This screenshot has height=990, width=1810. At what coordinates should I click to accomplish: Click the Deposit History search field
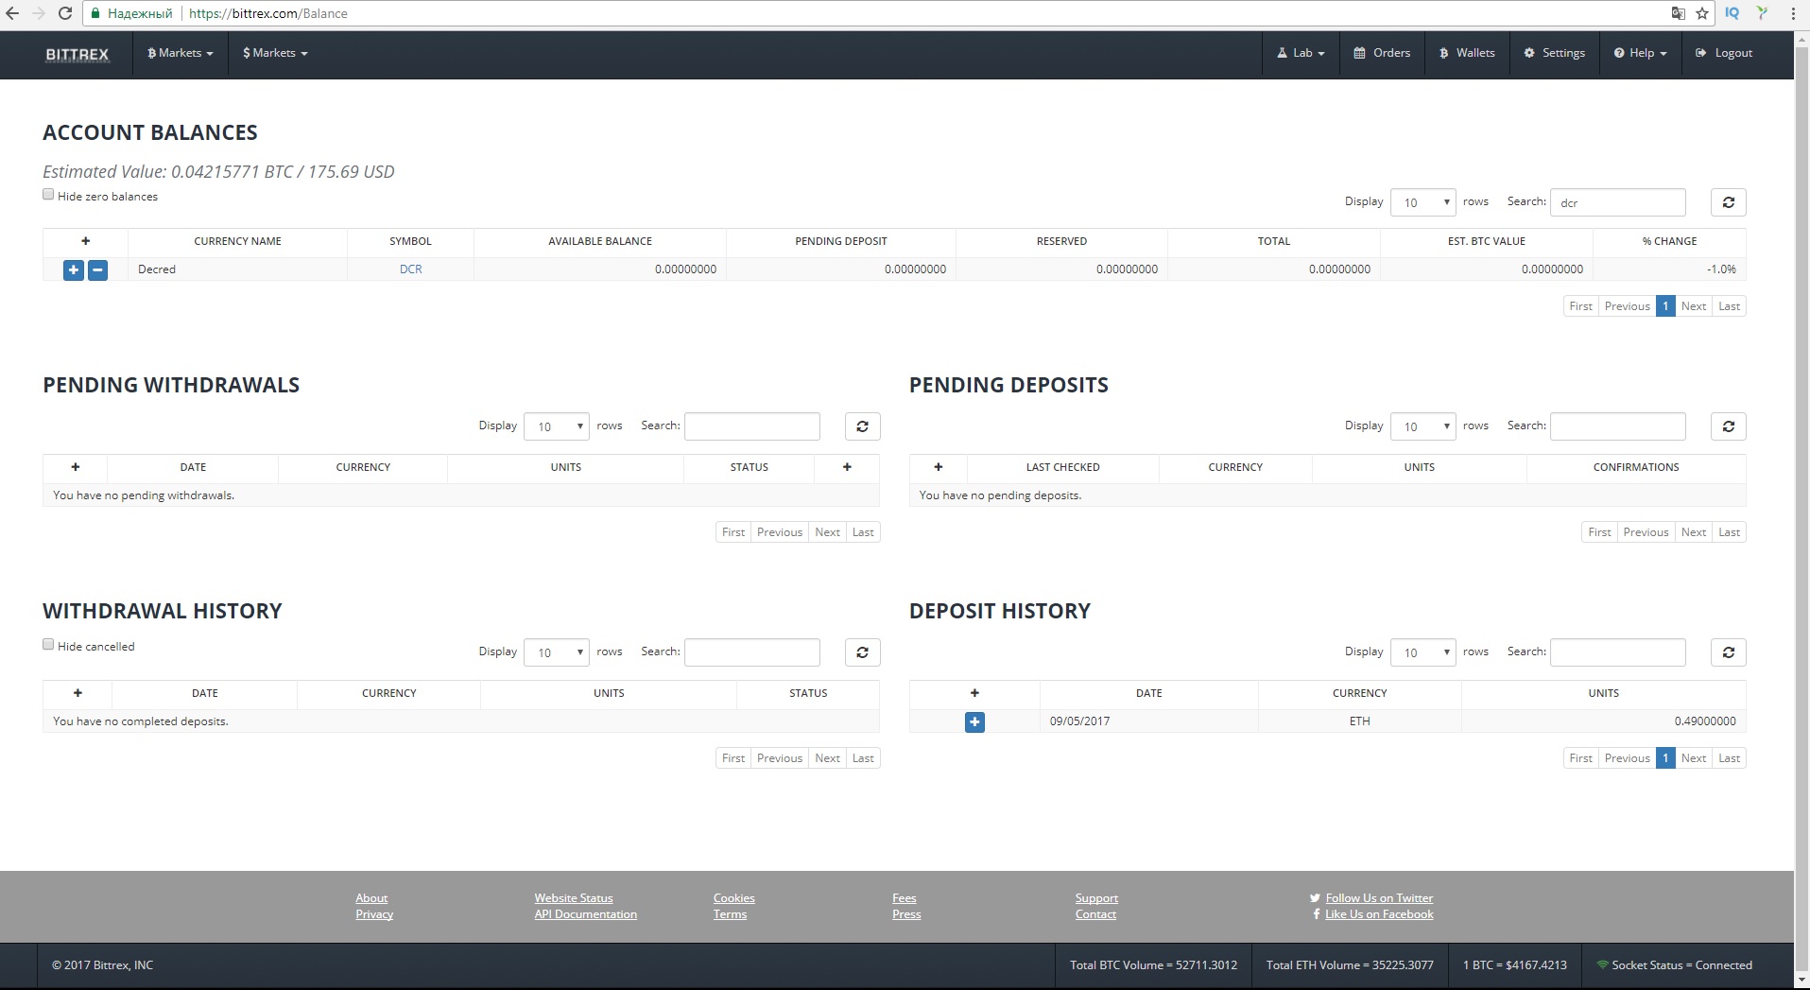point(1617,652)
